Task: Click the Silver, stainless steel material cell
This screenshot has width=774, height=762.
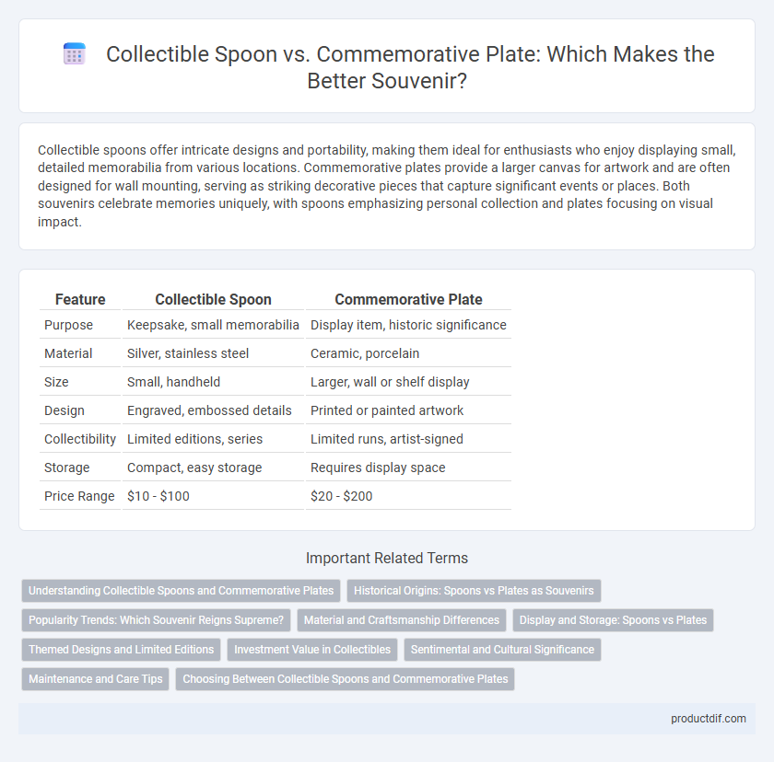Action: pos(188,353)
